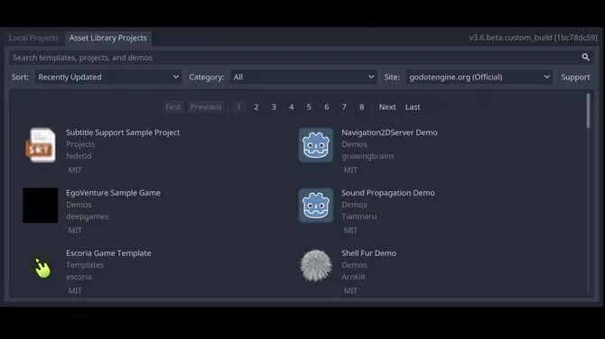
Task: Click the Sound Propagation Demo Godot icon
Action: (x=316, y=206)
